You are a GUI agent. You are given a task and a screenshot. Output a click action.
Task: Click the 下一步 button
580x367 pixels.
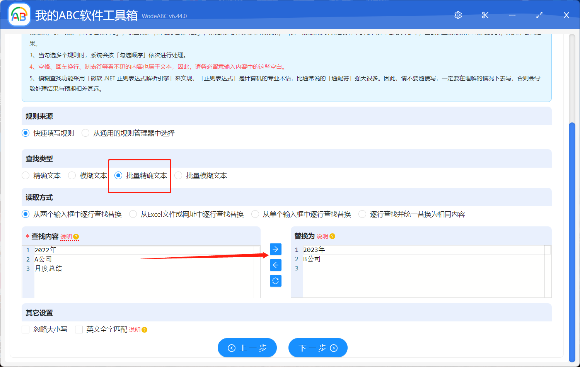pyautogui.click(x=317, y=348)
